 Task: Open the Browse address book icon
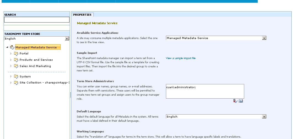(x=241, y=101)
